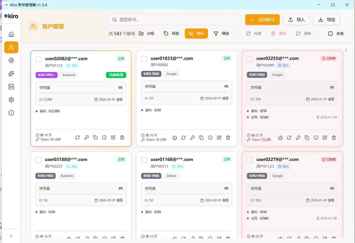
Task: Copy icon on user01833 card
Action: (201, 138)
